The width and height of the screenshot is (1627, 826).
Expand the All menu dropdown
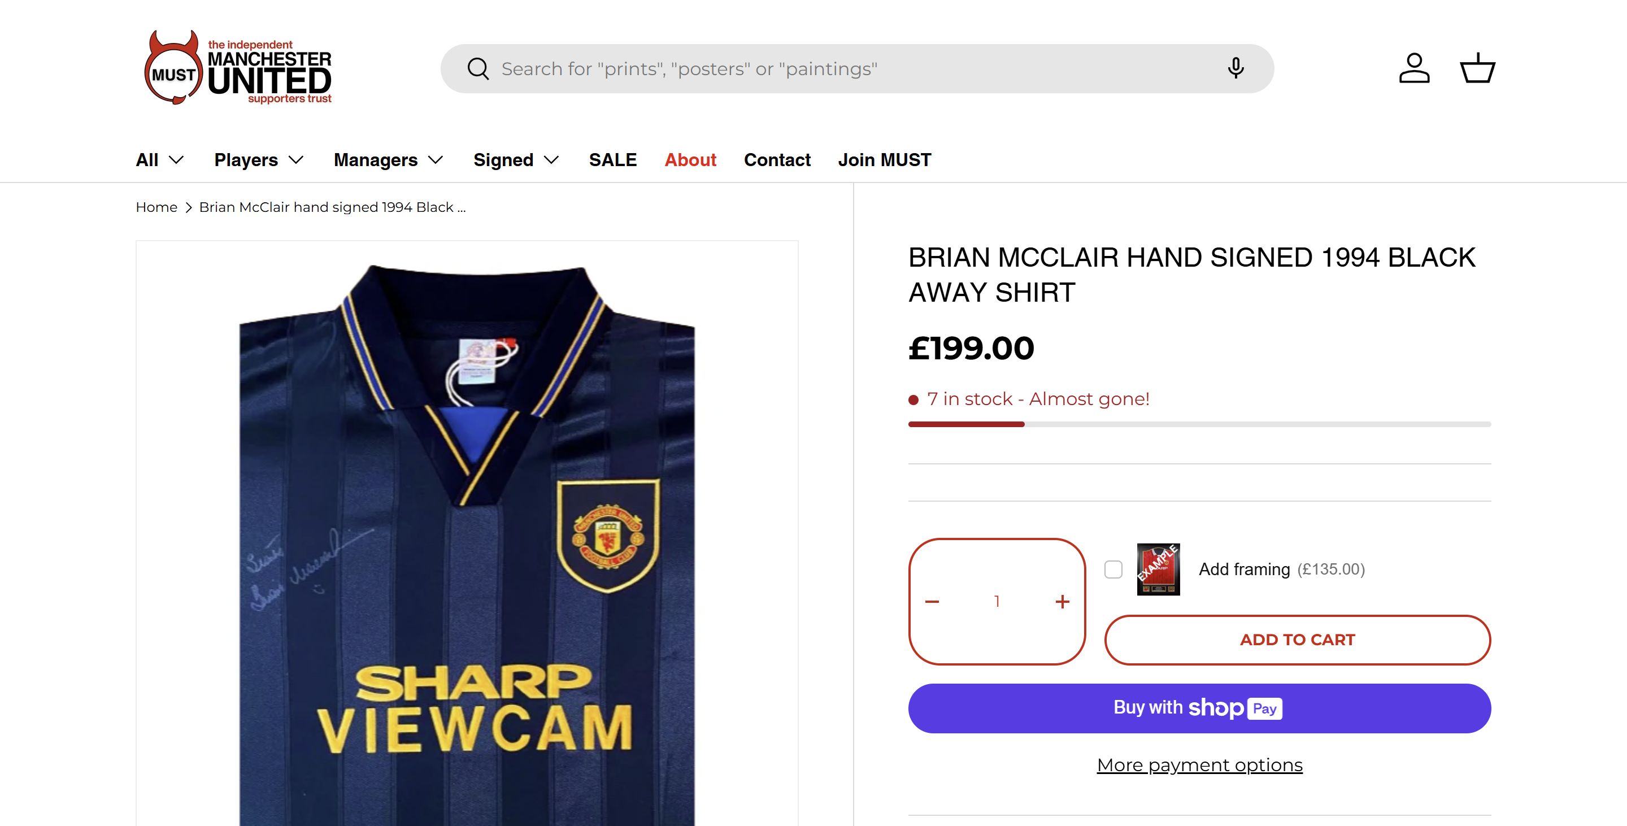(x=160, y=160)
